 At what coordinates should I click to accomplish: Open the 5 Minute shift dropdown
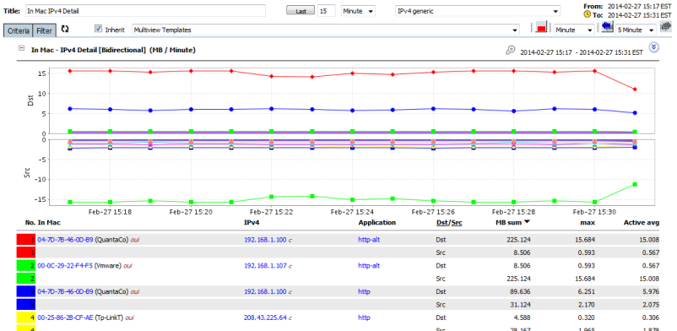pyautogui.click(x=636, y=30)
